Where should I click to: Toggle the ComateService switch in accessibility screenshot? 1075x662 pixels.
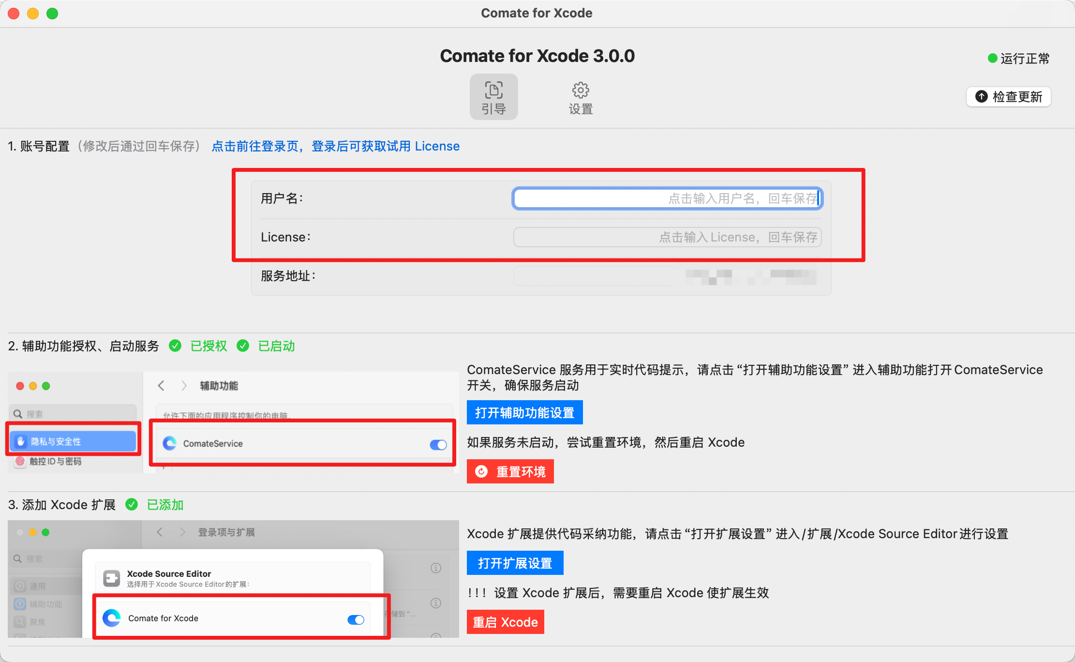438,444
